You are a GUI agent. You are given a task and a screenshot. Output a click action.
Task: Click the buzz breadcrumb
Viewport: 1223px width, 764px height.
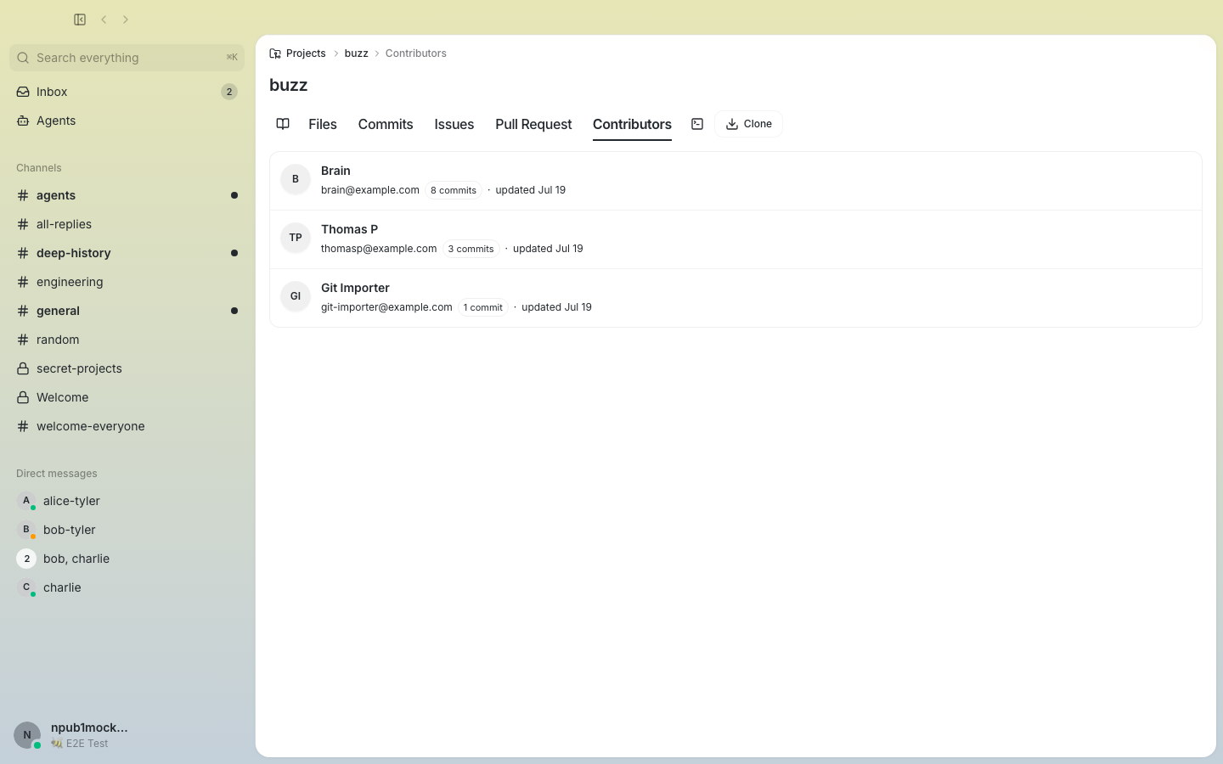click(356, 53)
